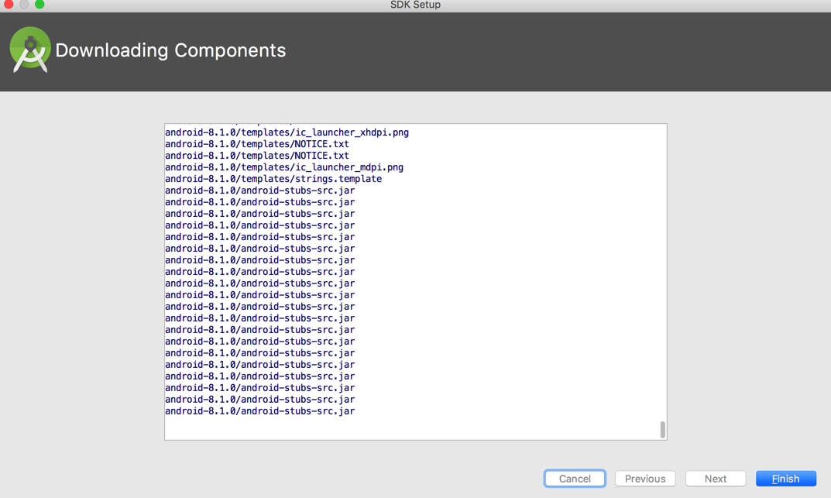Click the SDK Setup window title
Image resolution: width=831 pixels, height=498 pixels.
[x=415, y=5]
